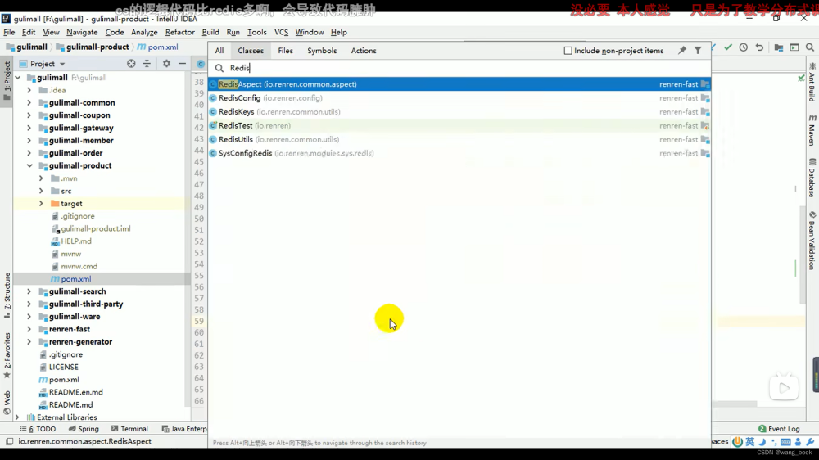Open Project panel settings gear
Screen dimensions: 819x460
click(166, 64)
